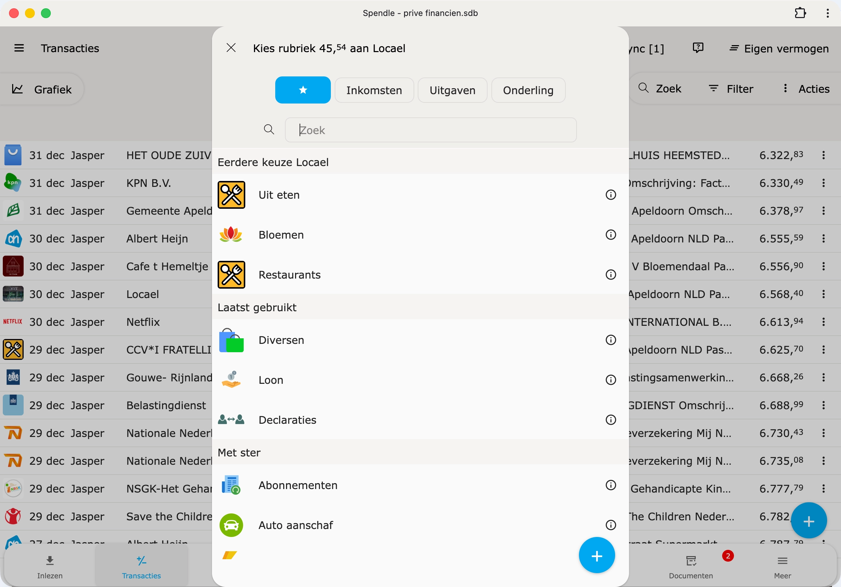The width and height of the screenshot is (841, 587).
Task: Click the Inlezen import icon
Action: point(50,561)
